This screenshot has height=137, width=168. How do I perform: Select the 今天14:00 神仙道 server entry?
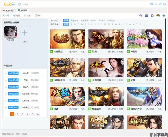coord(25,73)
